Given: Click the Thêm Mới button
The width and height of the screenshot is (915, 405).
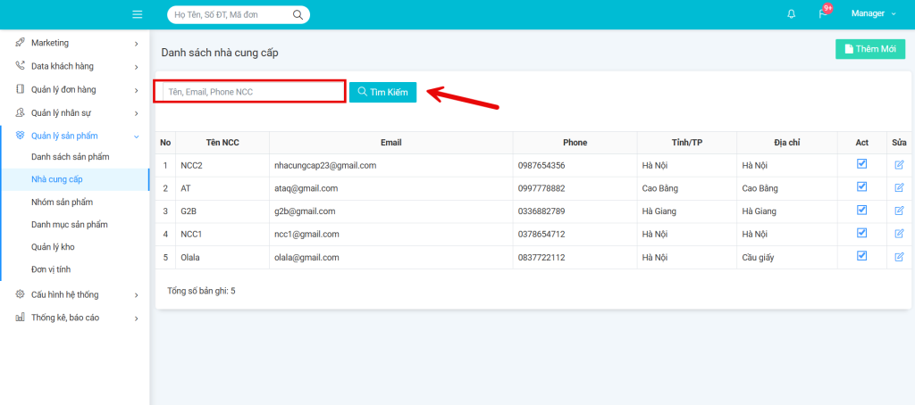Looking at the screenshot, I should coord(869,49).
